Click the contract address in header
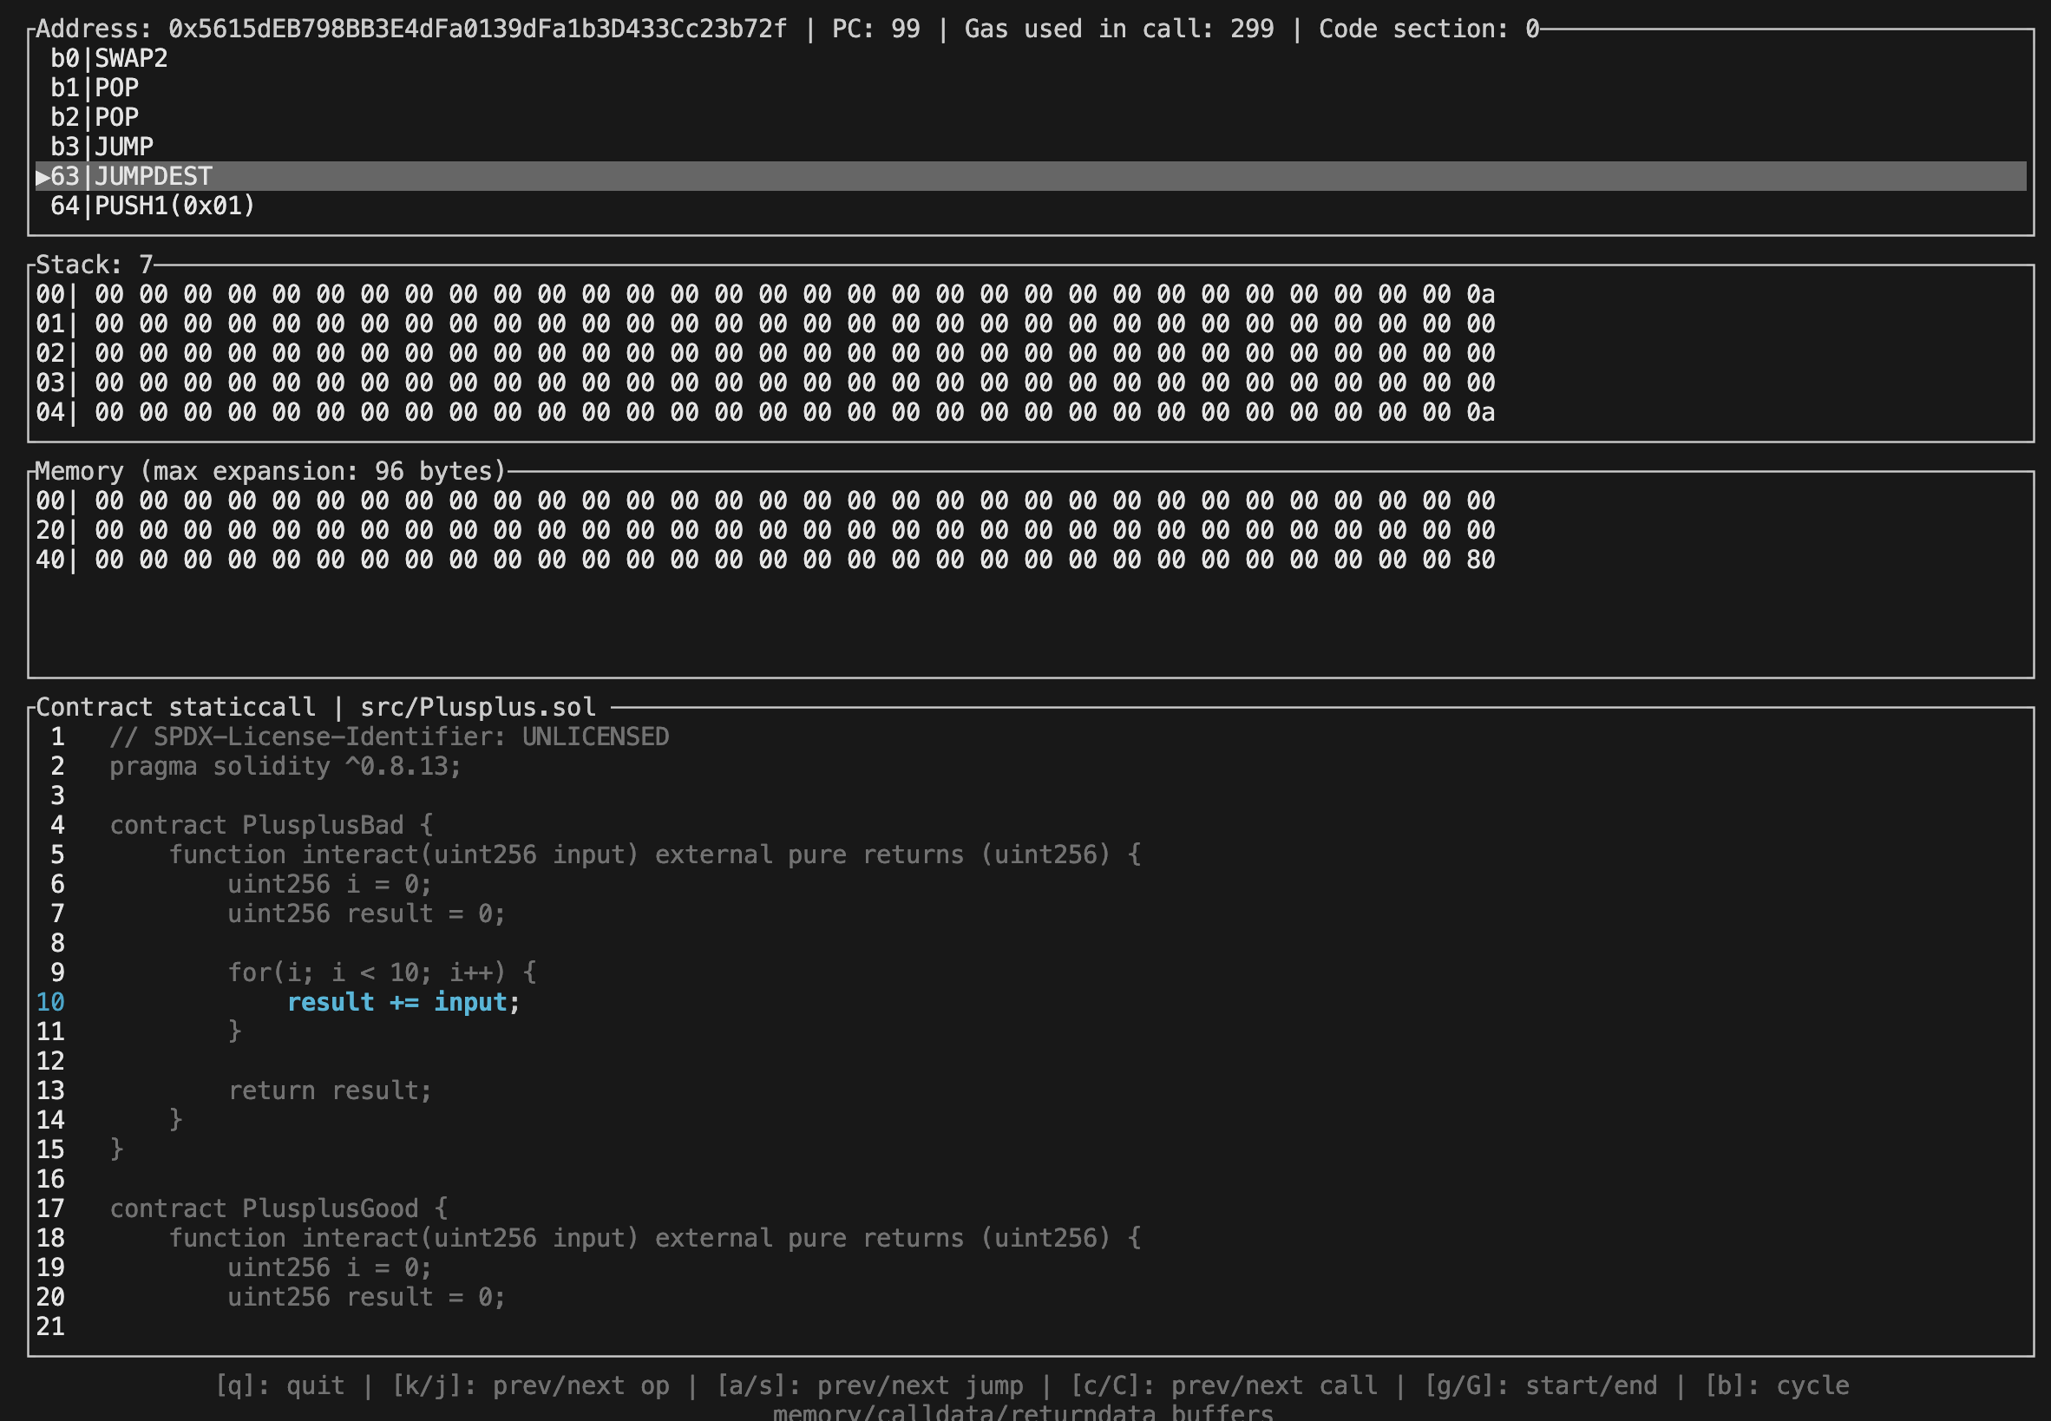Screen dimensions: 2051x1421 pos(478,29)
